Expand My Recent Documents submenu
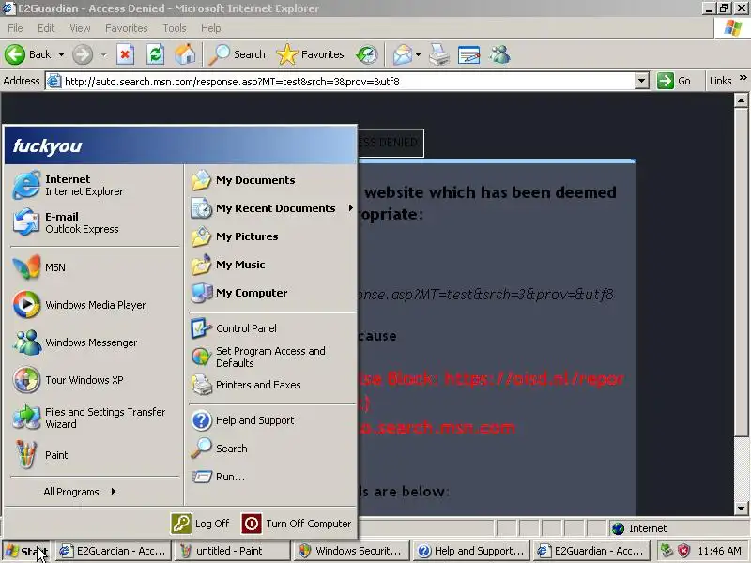Viewport: 751px width, 563px height. pyautogui.click(x=272, y=208)
